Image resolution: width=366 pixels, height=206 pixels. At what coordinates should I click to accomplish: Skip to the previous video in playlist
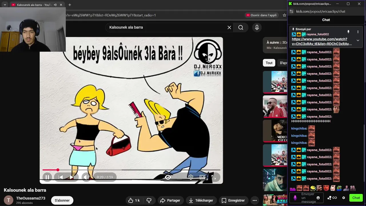61,177
